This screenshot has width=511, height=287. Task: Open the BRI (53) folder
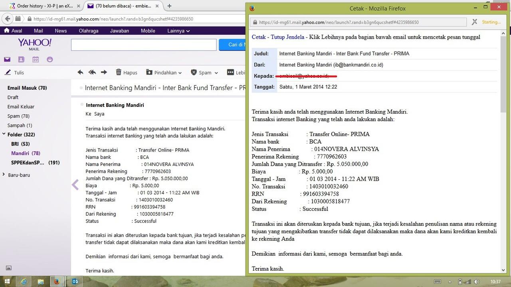tap(20, 144)
